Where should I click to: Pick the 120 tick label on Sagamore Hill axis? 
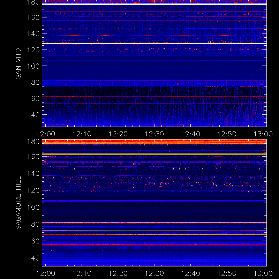33,190
